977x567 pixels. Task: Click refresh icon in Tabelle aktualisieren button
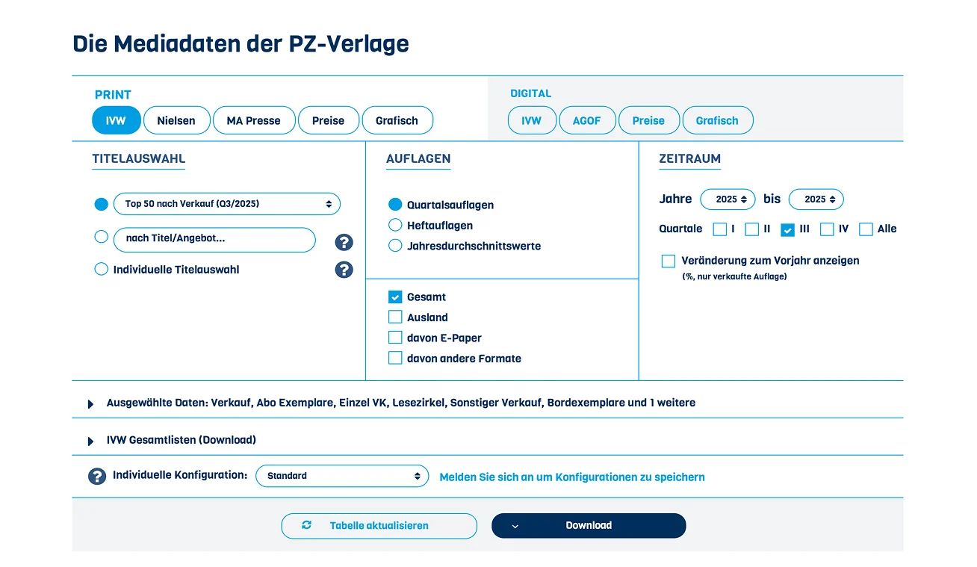pyautogui.click(x=306, y=525)
